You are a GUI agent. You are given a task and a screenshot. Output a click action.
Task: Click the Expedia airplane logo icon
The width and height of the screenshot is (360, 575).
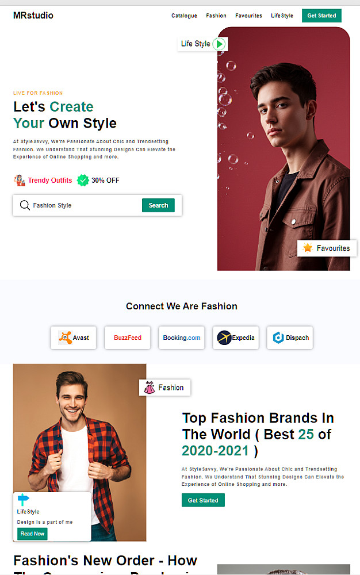224,338
